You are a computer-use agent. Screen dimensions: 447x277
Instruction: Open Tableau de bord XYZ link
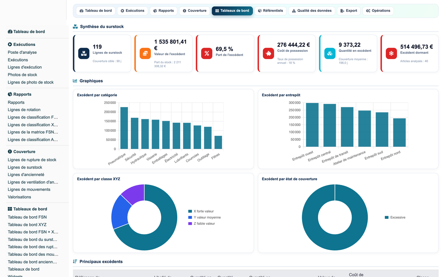click(27, 225)
